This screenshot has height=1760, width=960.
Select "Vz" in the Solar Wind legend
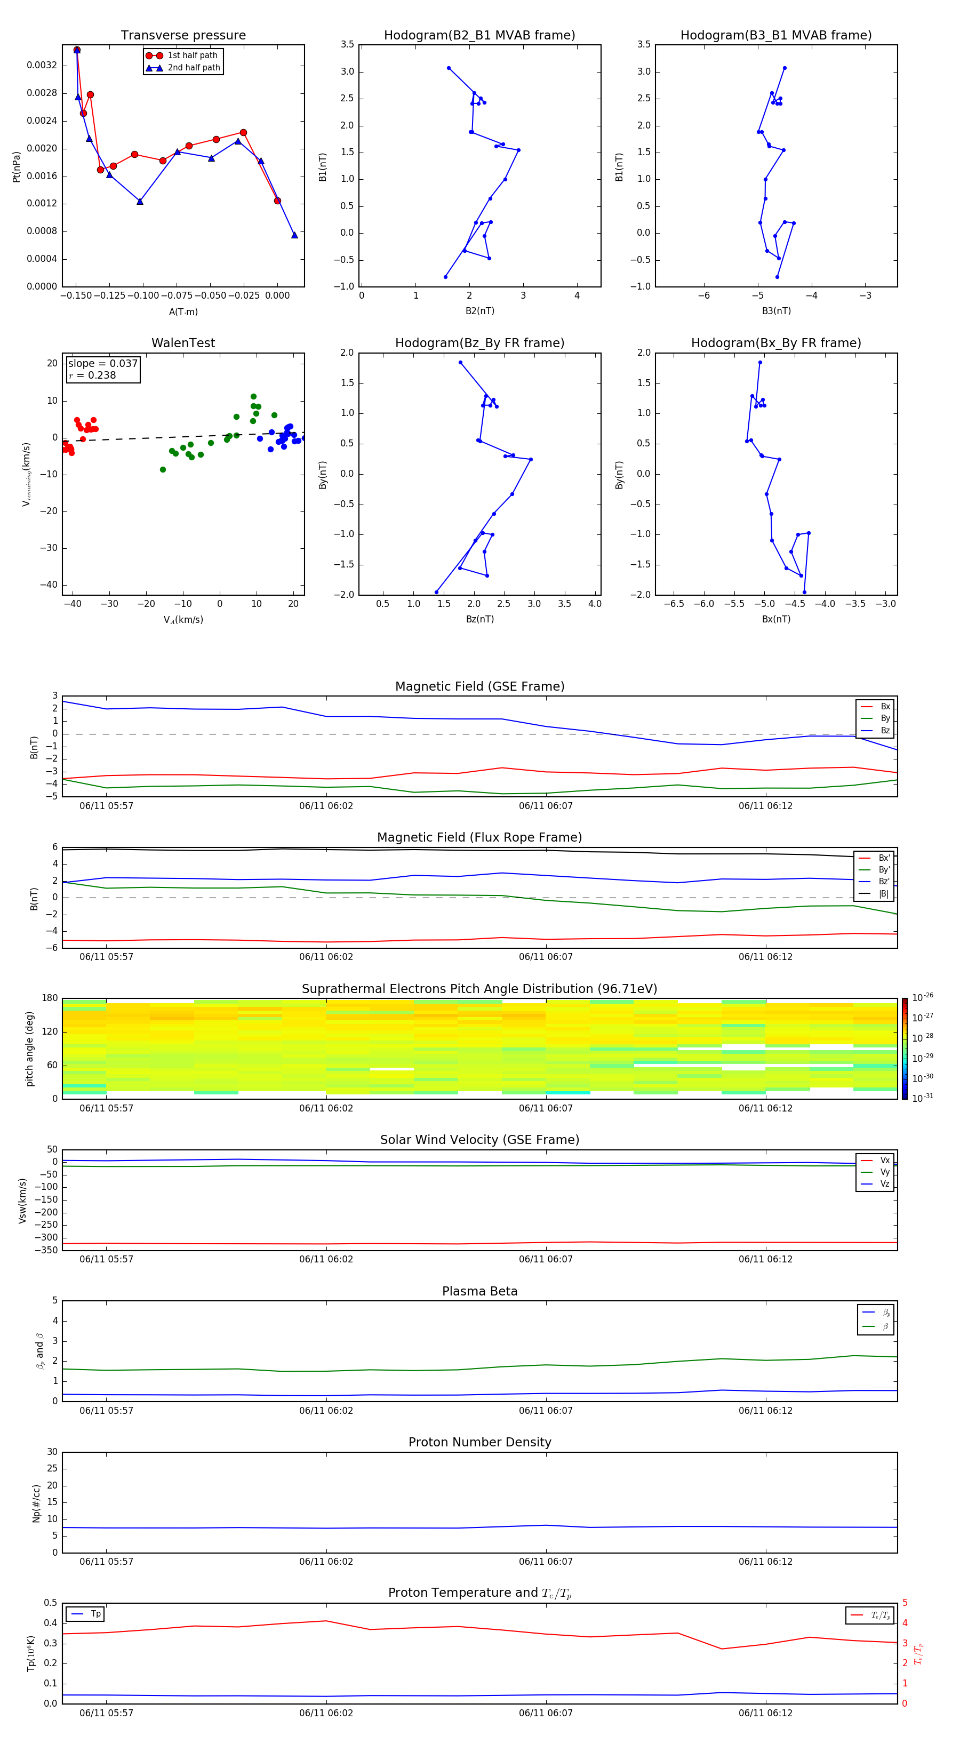[876, 1185]
